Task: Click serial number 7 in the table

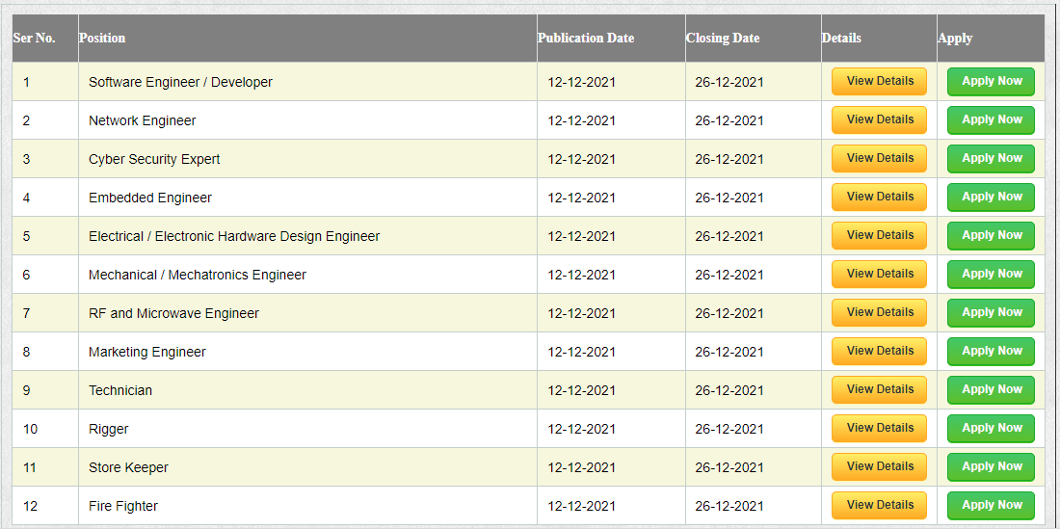Action: click(26, 313)
